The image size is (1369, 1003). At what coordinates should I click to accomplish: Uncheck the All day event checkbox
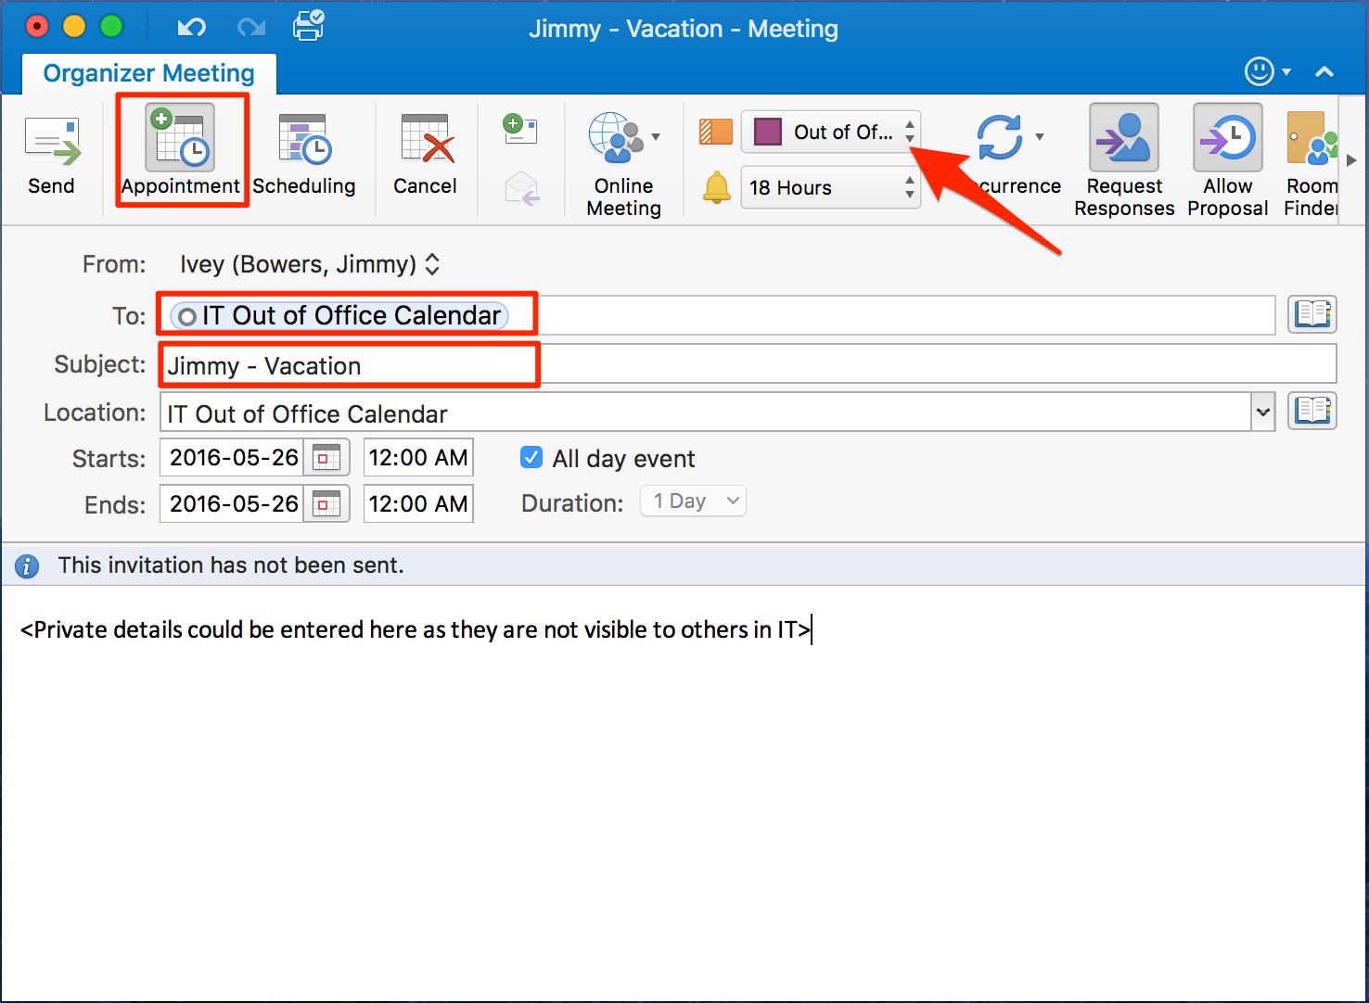(531, 457)
